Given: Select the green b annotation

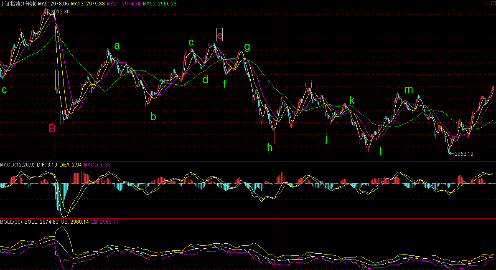Looking at the screenshot, I should point(153,116).
